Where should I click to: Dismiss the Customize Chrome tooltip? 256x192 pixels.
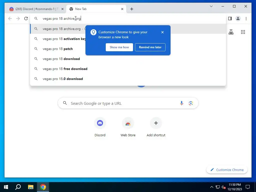click(162, 32)
